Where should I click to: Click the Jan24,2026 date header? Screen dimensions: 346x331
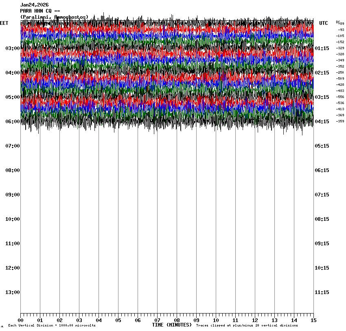(34, 5)
